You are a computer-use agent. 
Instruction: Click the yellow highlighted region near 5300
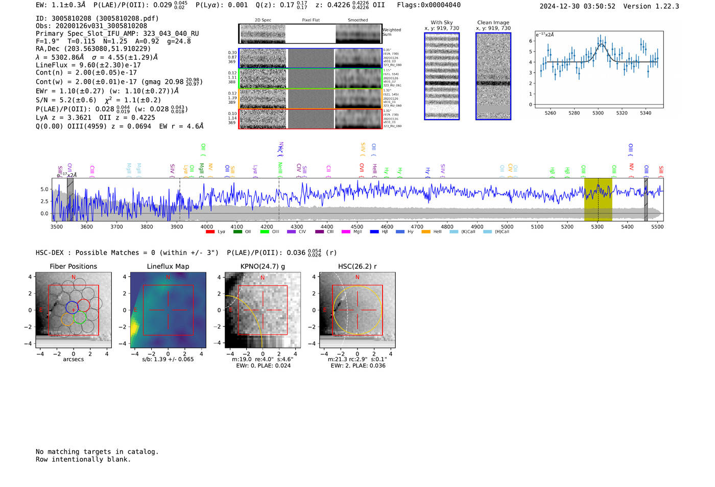(x=598, y=200)
